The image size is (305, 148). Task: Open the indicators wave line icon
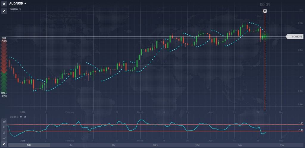(x=4, y=138)
